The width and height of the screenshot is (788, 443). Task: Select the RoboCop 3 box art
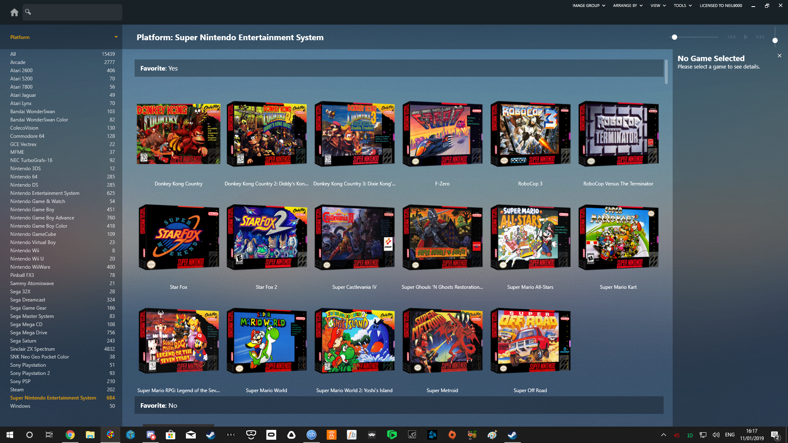click(x=530, y=134)
